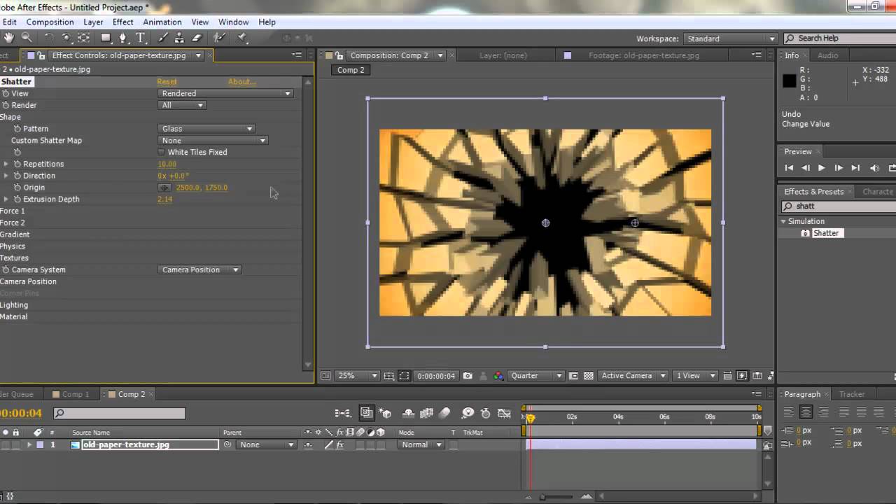Play the preview
Viewport: 896px width, 504px height.
click(821, 168)
